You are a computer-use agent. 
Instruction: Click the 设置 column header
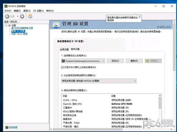tap(134, 96)
